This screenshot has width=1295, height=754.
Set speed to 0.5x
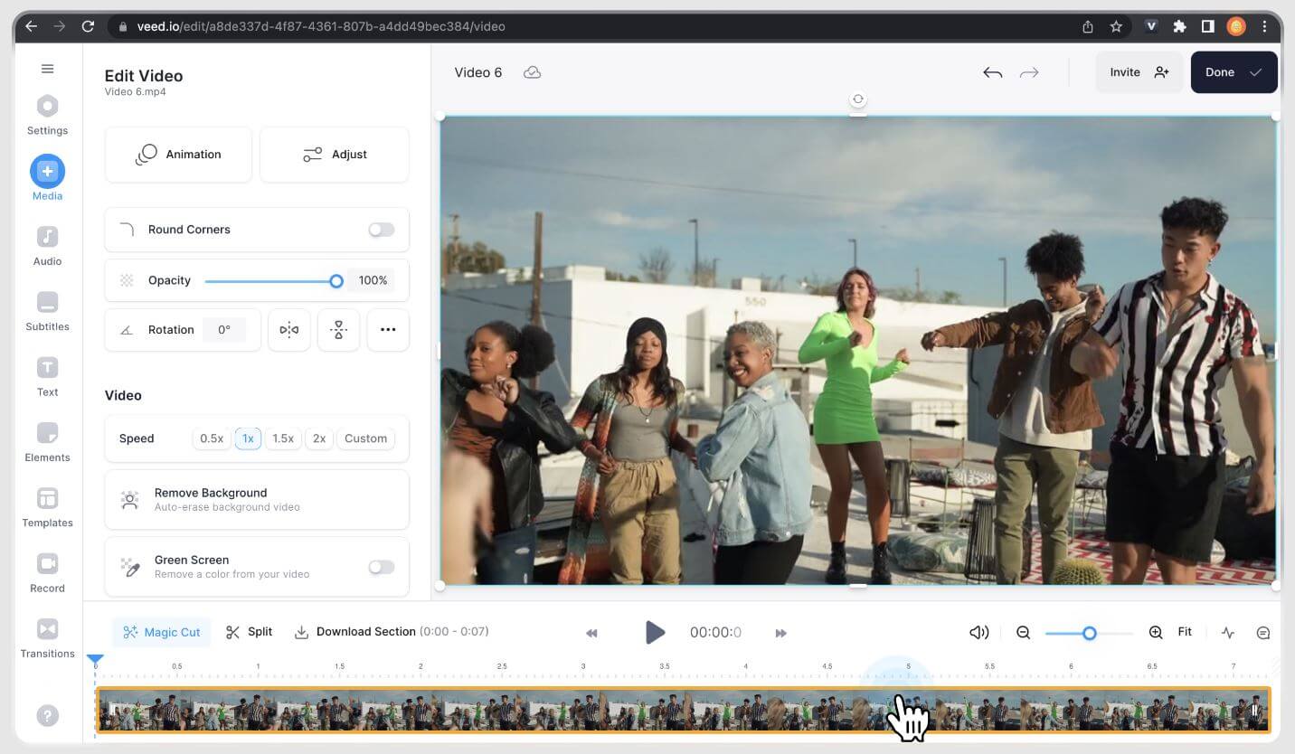212,438
